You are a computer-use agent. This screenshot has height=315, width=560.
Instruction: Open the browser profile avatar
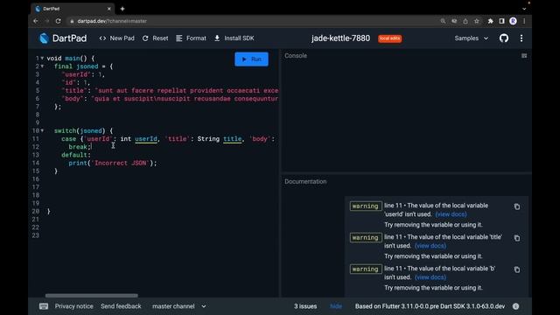click(x=513, y=21)
